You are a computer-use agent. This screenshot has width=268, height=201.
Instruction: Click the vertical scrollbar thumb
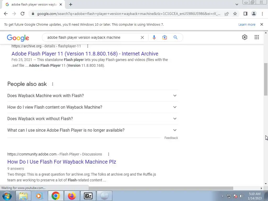266,79
